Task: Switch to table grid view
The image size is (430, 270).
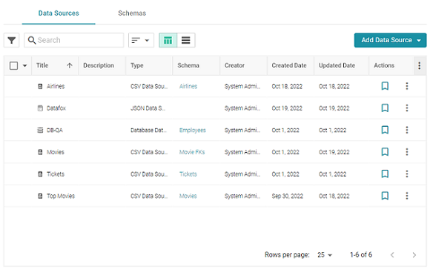Action: pos(168,40)
